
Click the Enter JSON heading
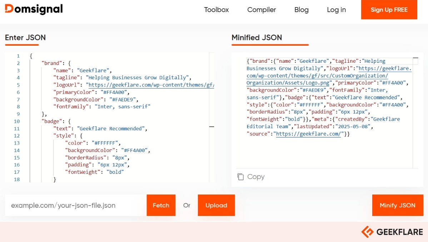(25, 37)
